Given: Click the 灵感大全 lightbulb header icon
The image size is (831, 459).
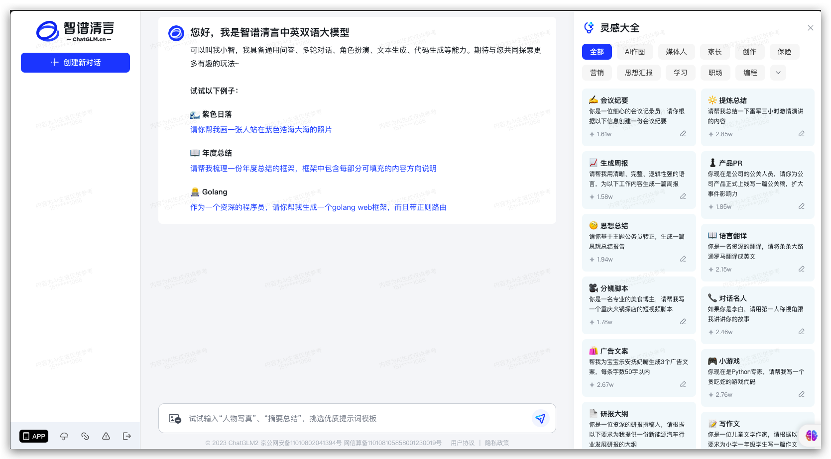Looking at the screenshot, I should pos(589,28).
